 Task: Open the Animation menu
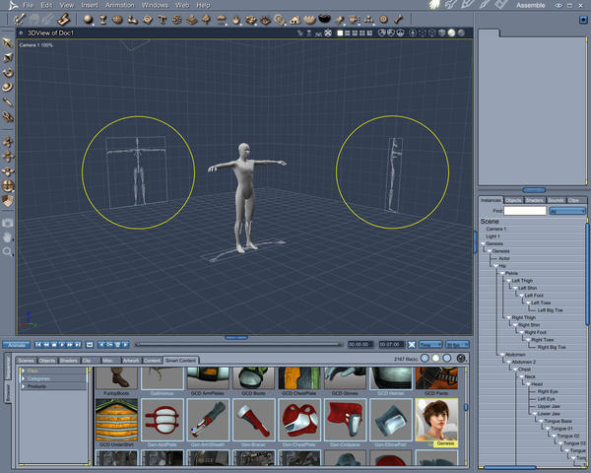(119, 5)
